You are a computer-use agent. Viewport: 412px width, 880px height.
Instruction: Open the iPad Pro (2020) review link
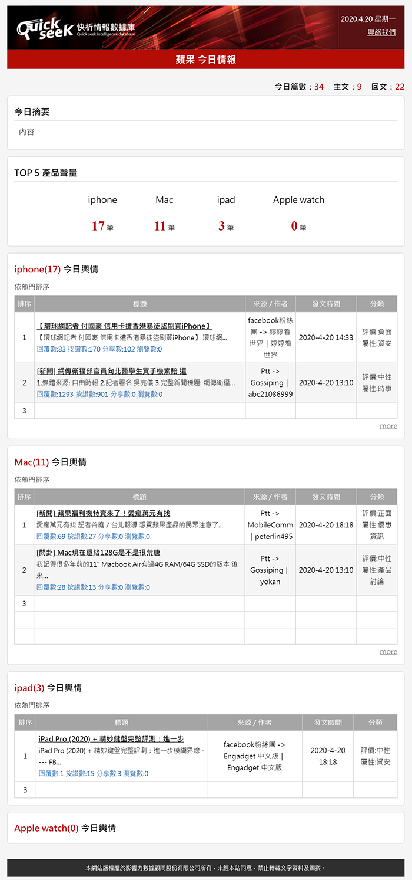point(111,739)
